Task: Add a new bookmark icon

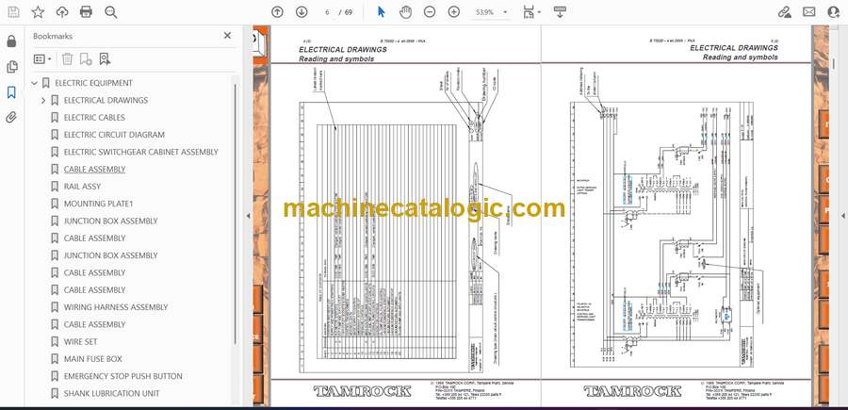Action: click(x=86, y=59)
